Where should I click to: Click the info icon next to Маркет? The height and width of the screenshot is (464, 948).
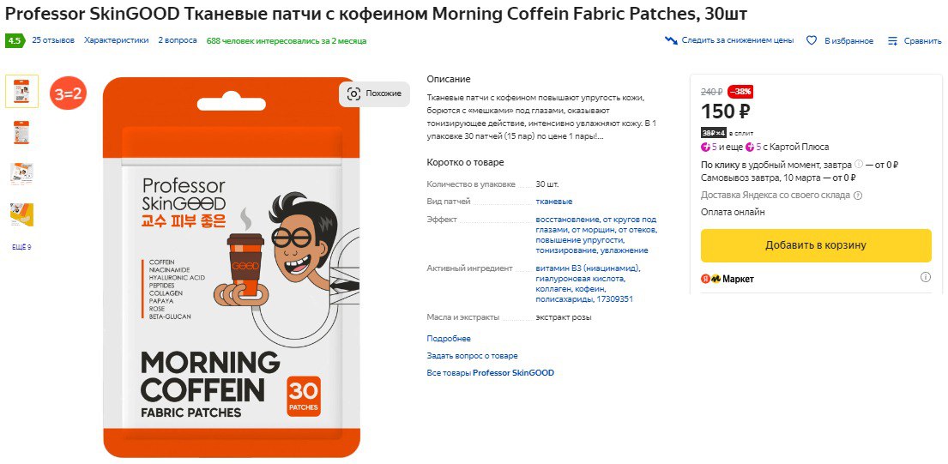925,277
